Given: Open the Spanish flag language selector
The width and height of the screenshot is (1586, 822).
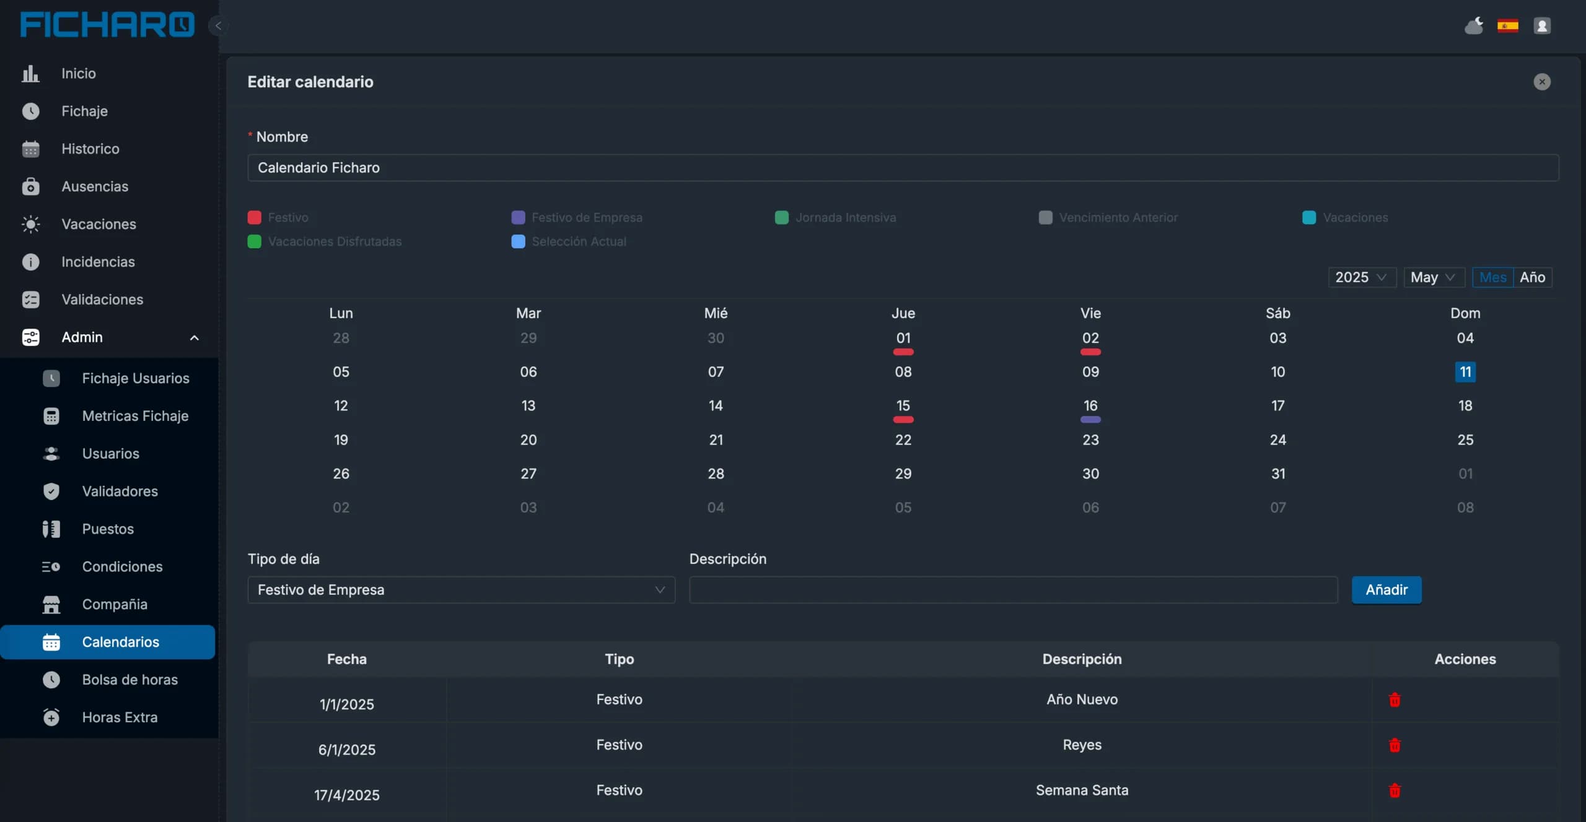Looking at the screenshot, I should point(1508,26).
